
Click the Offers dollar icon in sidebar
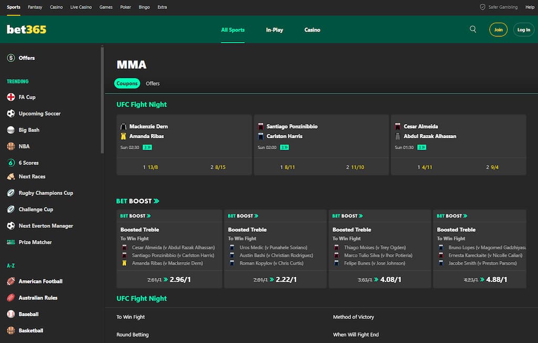(11, 58)
